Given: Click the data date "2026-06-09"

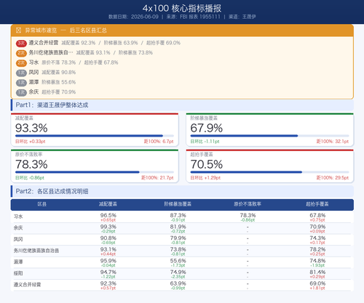Looking at the screenshot, I should 145,17.
